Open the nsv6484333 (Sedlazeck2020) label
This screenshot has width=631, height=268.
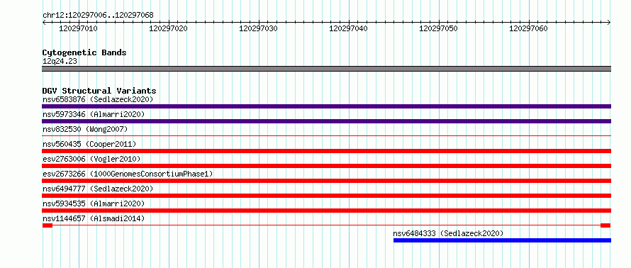coord(448,233)
